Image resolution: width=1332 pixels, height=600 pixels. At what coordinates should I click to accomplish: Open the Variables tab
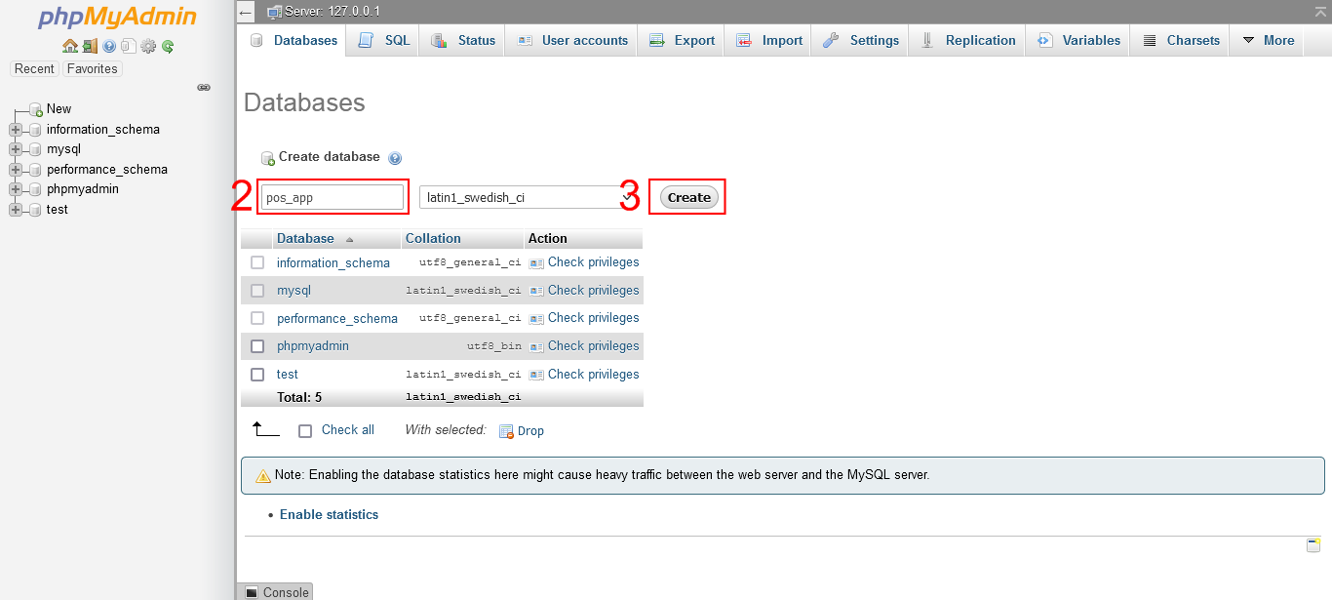pyautogui.click(x=1078, y=41)
